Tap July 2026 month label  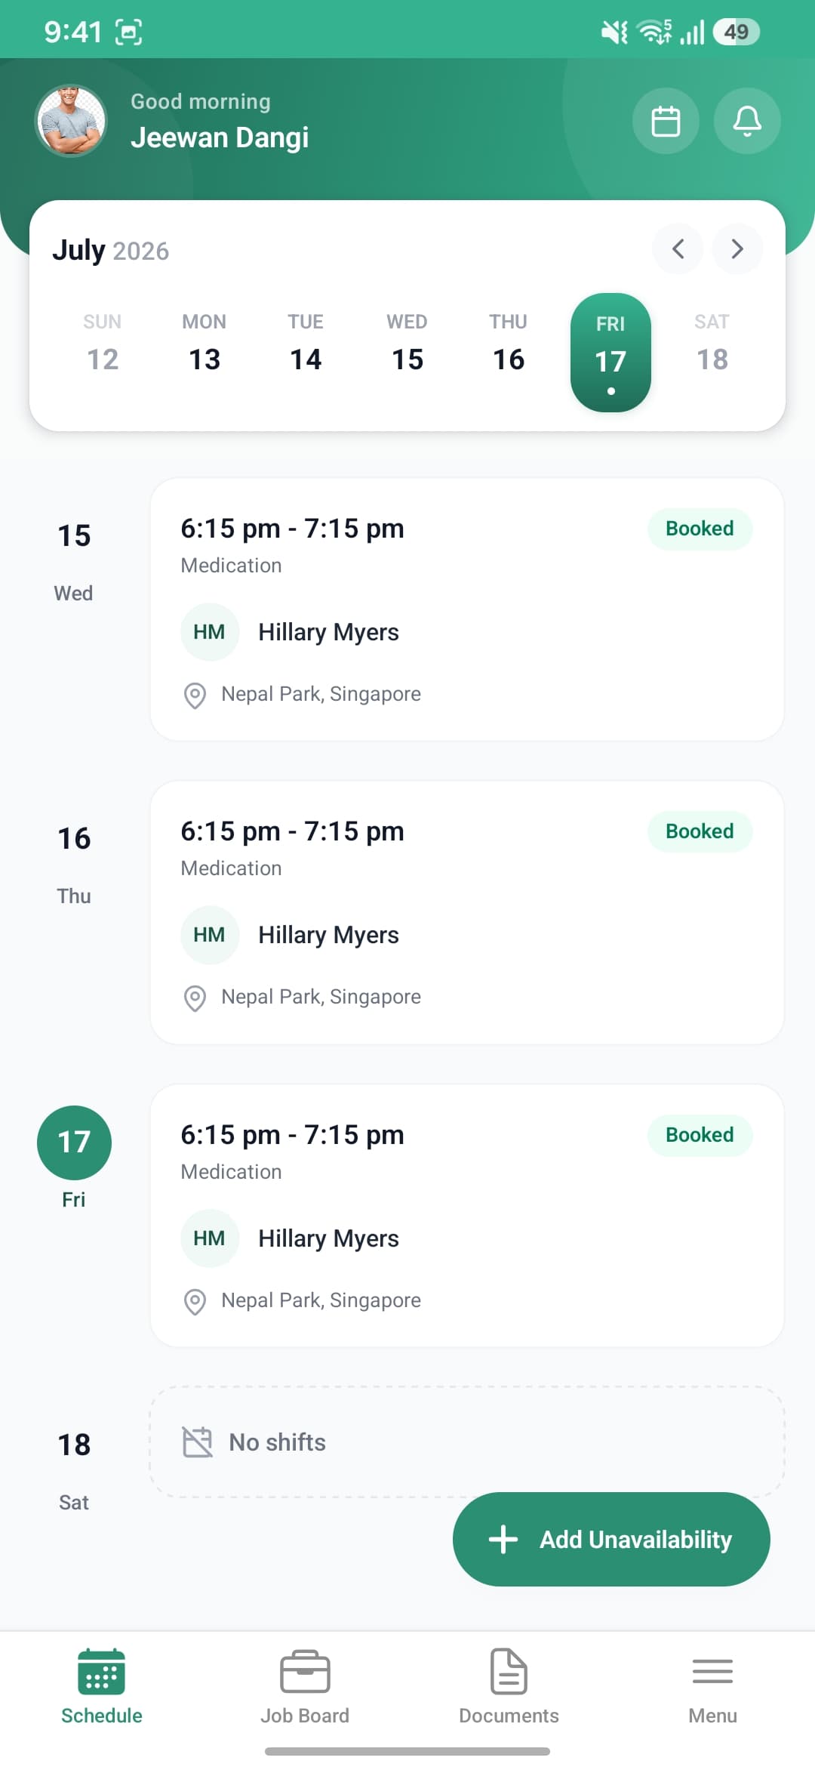pyautogui.click(x=110, y=250)
